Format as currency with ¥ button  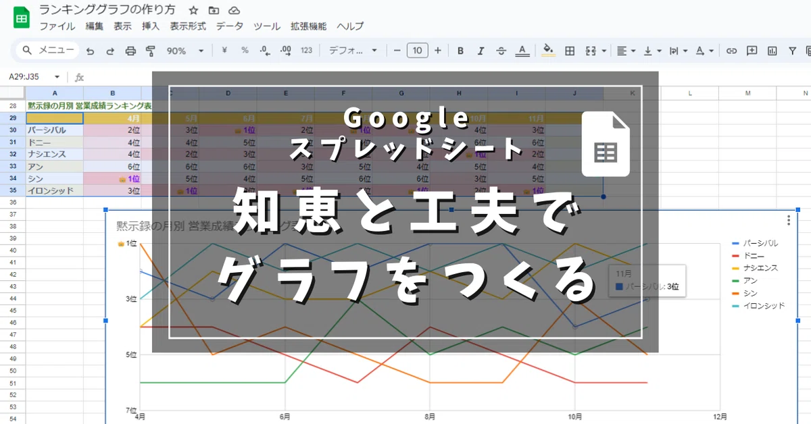coord(224,51)
